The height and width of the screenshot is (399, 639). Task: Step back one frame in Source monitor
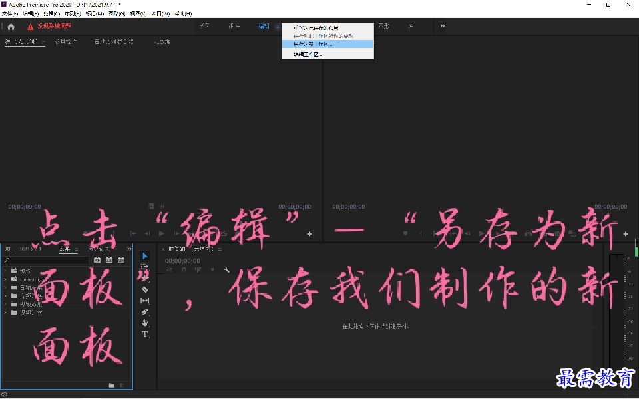coord(147,233)
